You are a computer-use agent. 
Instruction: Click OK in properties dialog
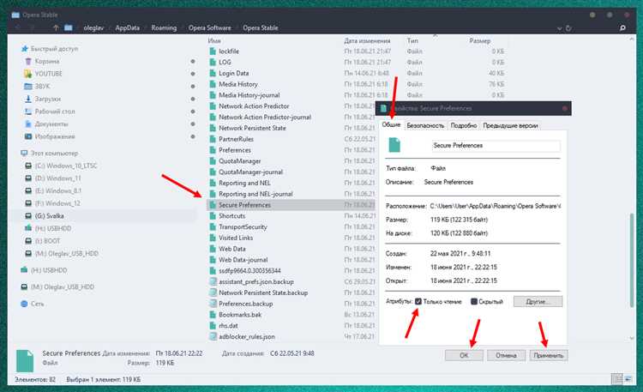pos(464,355)
